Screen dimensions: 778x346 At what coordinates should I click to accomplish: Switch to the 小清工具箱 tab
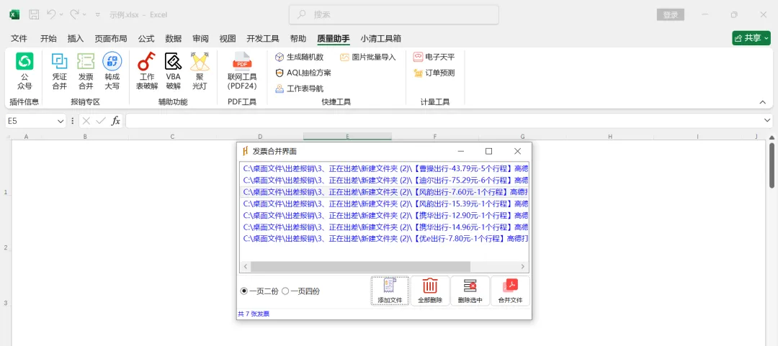click(380, 39)
